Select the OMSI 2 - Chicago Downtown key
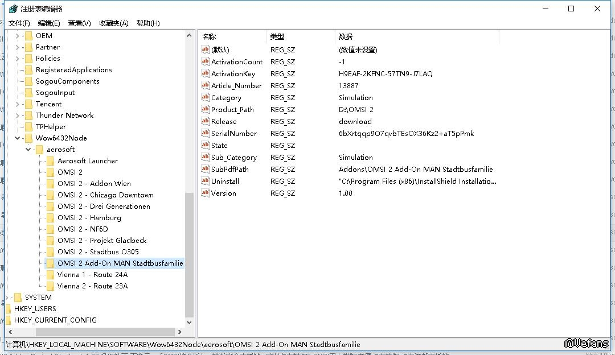This screenshot has width=615, height=355. [x=105, y=195]
